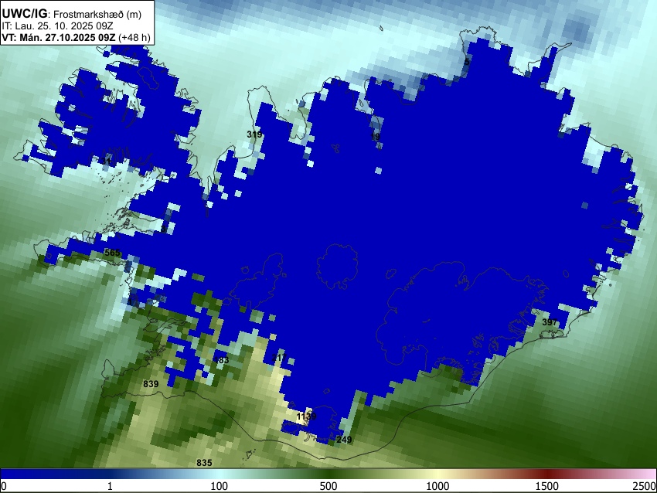657x493 pixels.
Task: Click the 100 tick on the color scale
Action: coord(220,486)
